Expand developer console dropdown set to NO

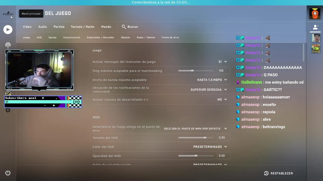pos(222,100)
